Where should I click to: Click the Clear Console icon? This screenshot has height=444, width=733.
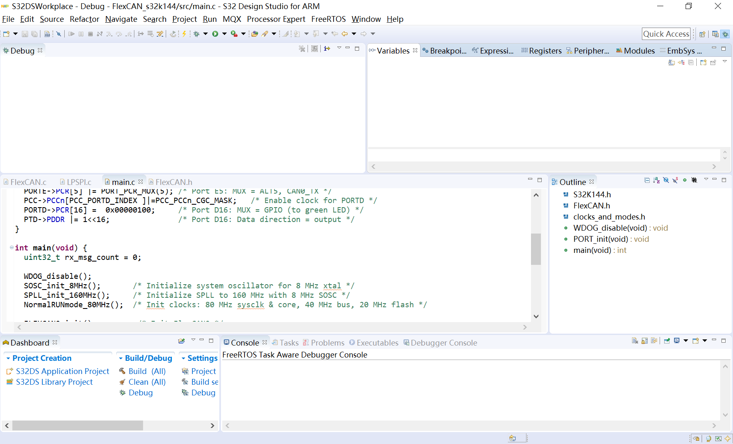click(635, 341)
